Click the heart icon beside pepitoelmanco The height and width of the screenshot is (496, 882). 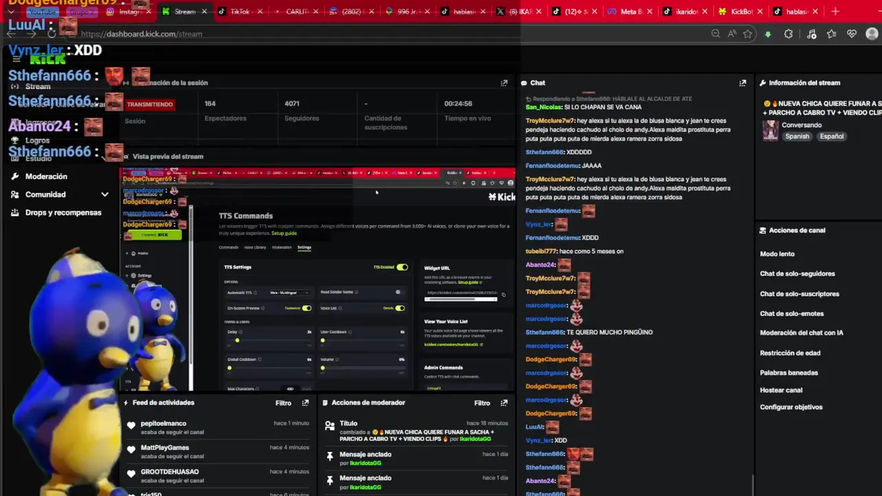pos(131,426)
